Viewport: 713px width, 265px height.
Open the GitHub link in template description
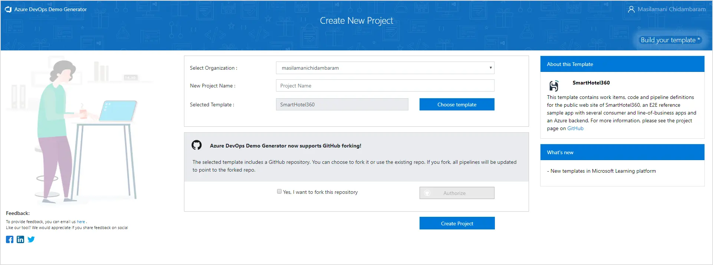click(575, 128)
